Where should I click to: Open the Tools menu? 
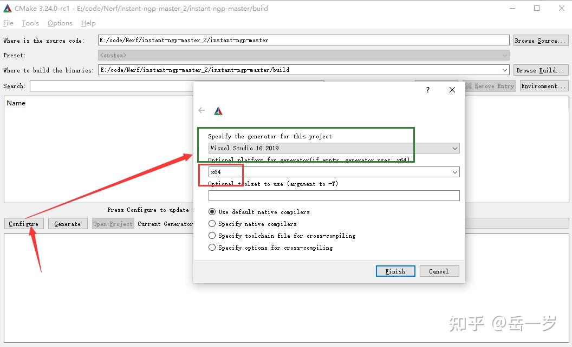click(x=30, y=23)
